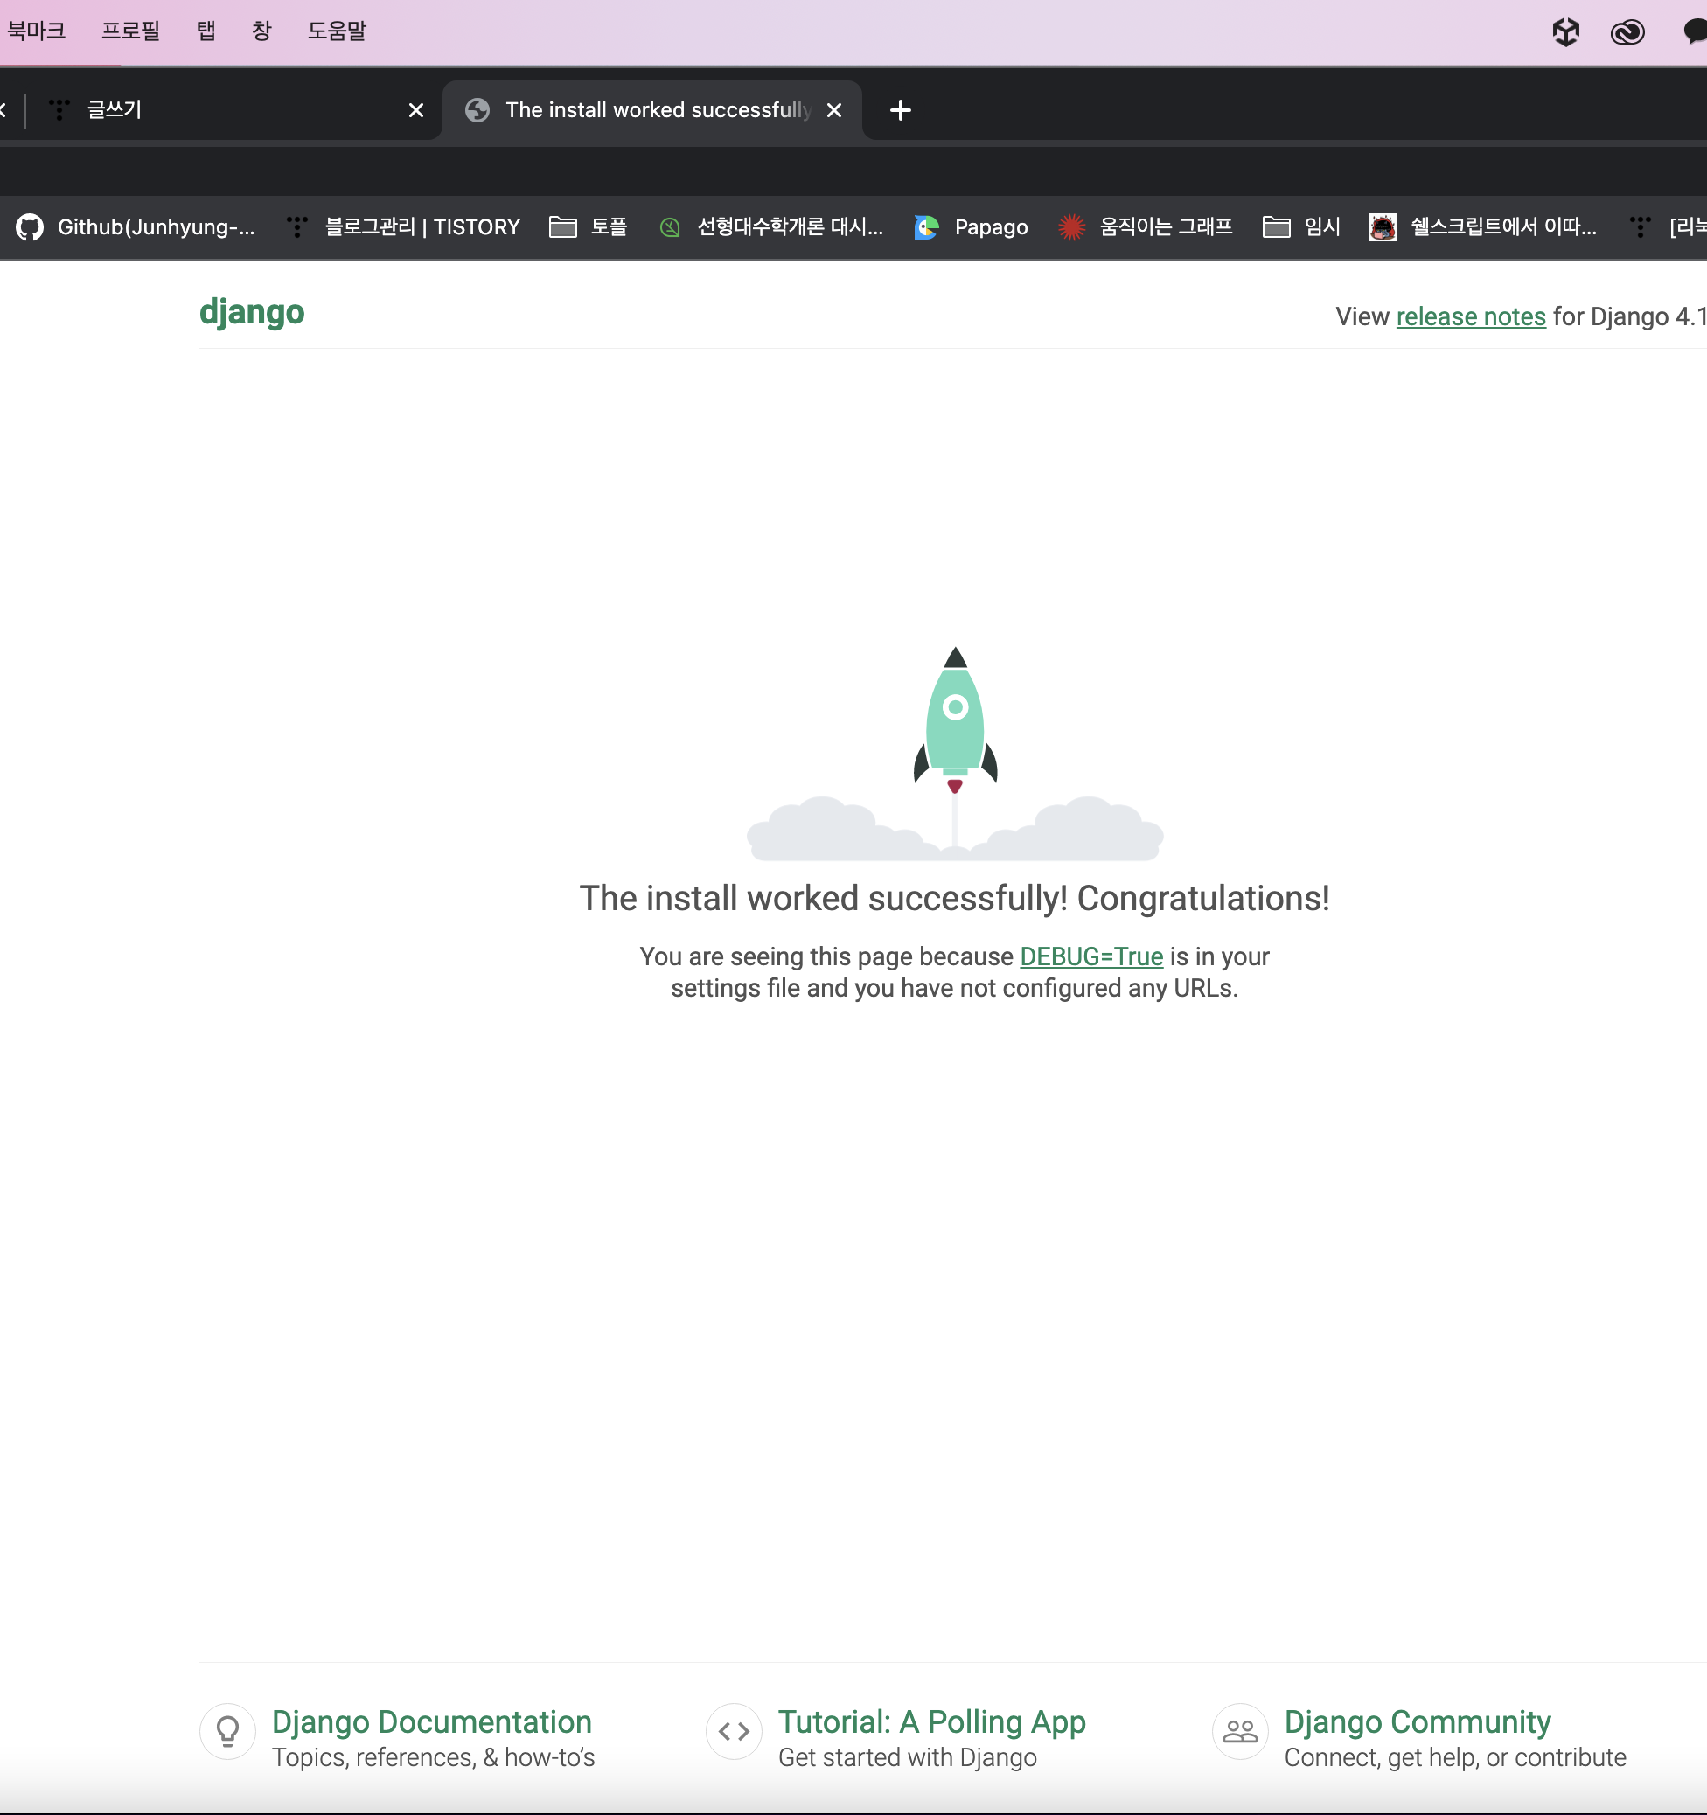This screenshot has width=1707, height=1815.
Task: Click the Creative Cloud menu bar icon
Action: [x=1627, y=33]
